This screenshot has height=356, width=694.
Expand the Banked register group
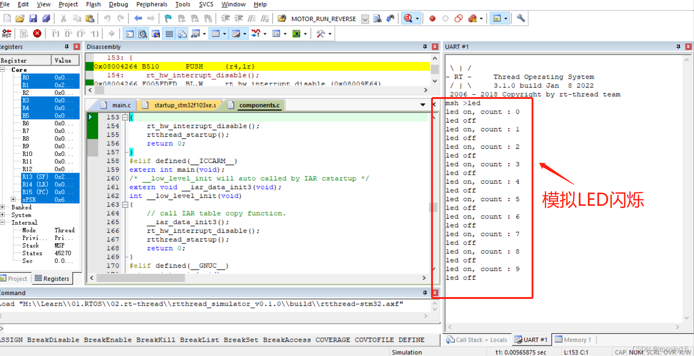click(x=3, y=207)
